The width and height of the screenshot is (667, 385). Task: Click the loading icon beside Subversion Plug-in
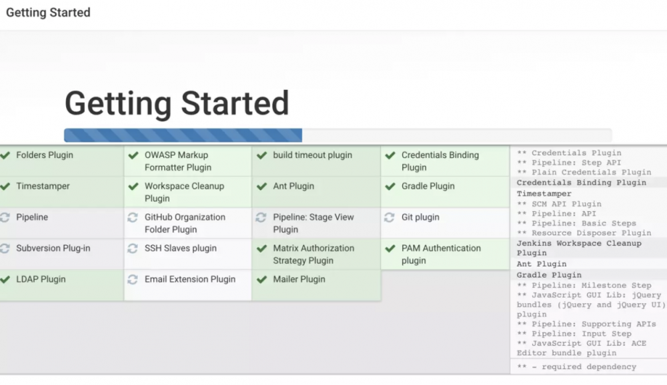click(5, 248)
